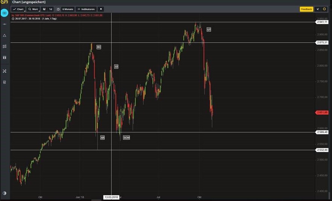Viewport: 332px width, 201px height.
Task: Select the 2.875,31 price level marker
Action: pos(322,42)
